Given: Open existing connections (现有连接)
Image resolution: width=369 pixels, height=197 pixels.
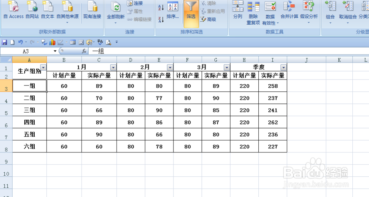Looking at the screenshot, I should click(x=92, y=10).
